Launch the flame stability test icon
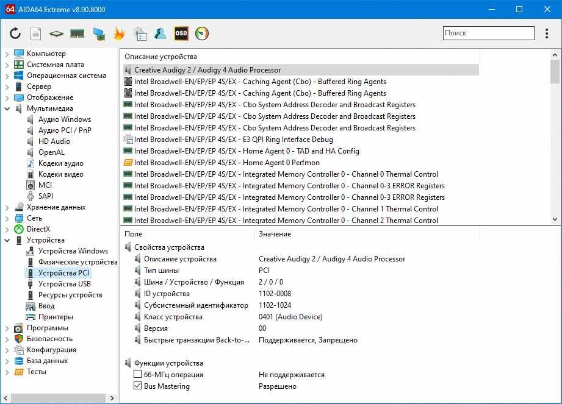This screenshot has width=562, height=404. click(119, 34)
